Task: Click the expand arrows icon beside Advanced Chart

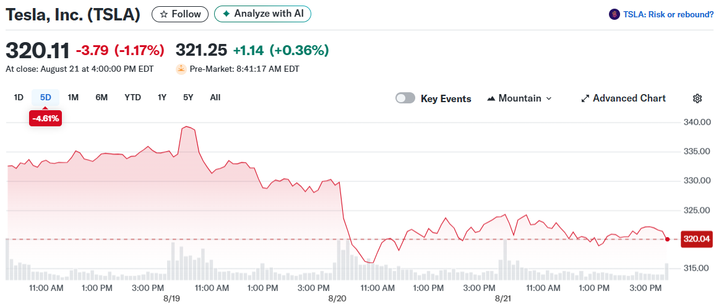Action: [x=585, y=98]
